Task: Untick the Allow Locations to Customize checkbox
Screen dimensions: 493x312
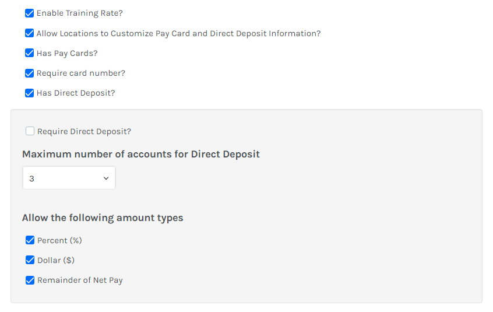Action: coord(30,33)
